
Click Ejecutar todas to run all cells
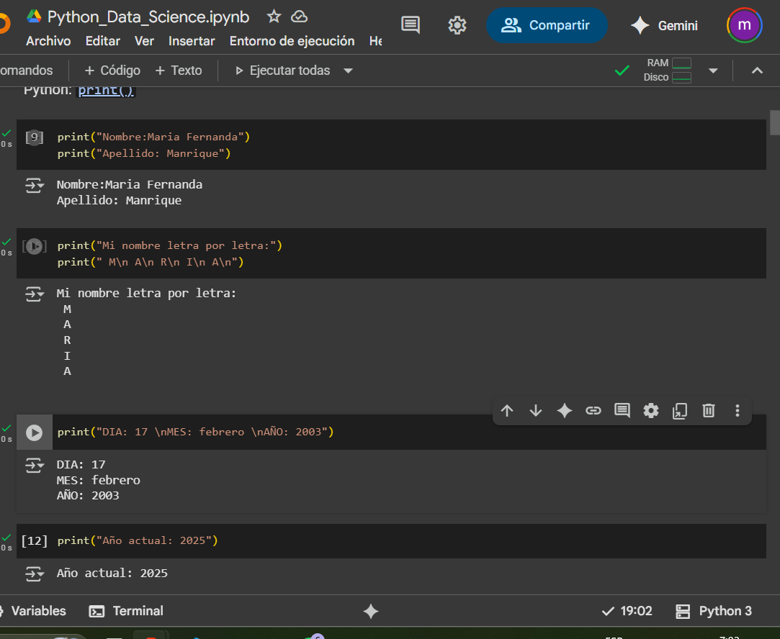pyautogui.click(x=283, y=71)
